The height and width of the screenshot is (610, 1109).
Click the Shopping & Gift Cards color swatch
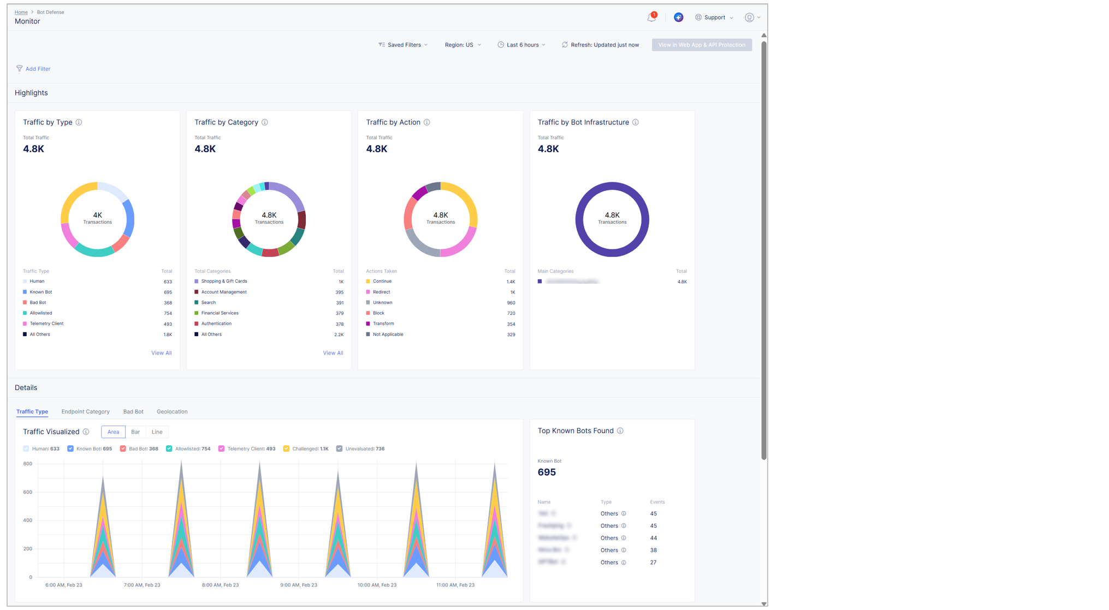click(196, 282)
